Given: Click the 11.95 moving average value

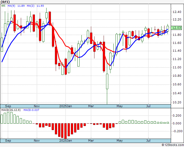Looking at the screenshot, I should (x=40, y=6).
